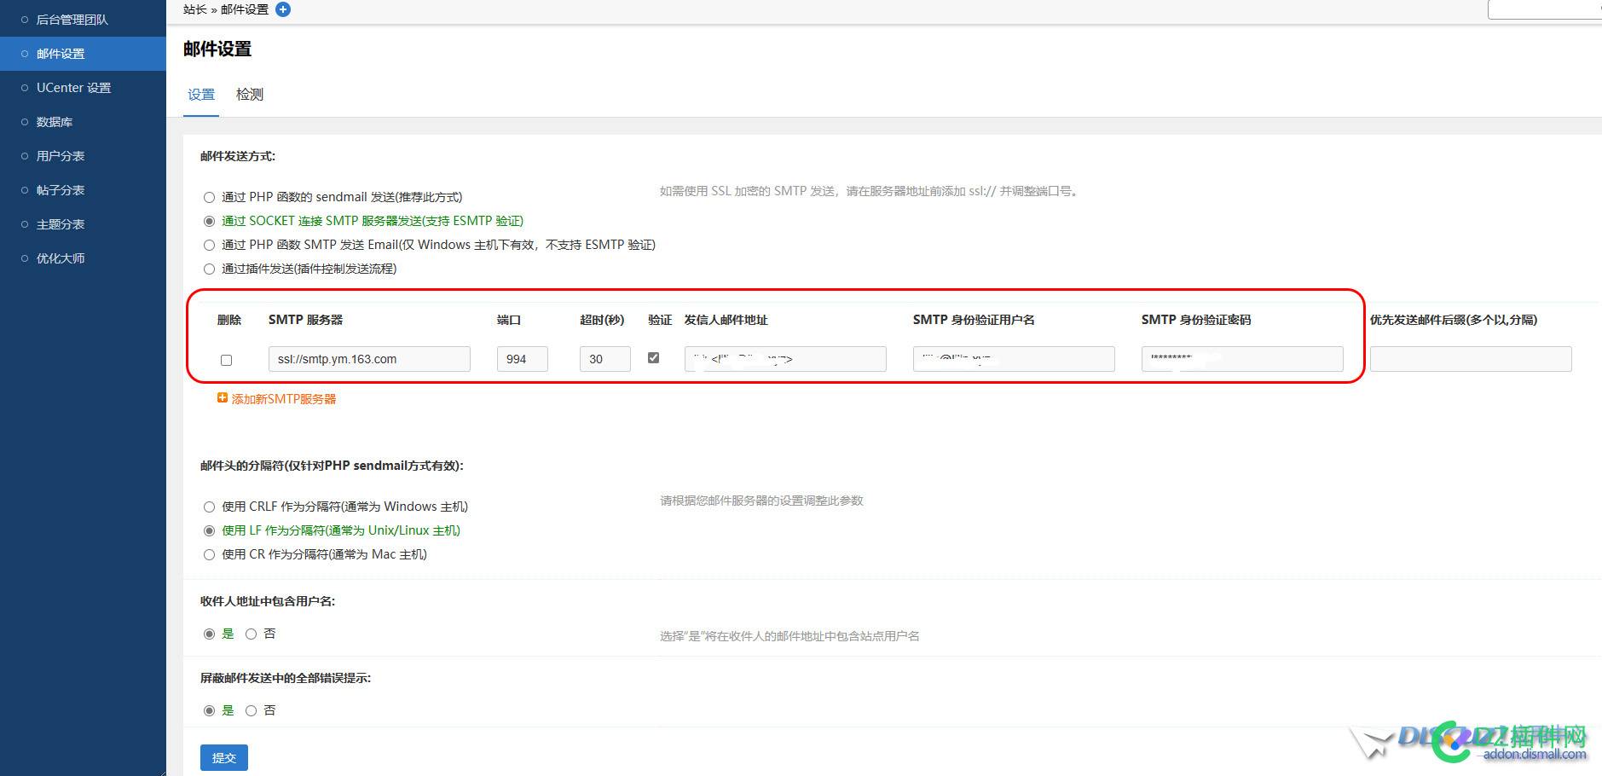The image size is (1602, 776).
Task: Click 添加新SMTP服务器 link
Action: click(284, 398)
